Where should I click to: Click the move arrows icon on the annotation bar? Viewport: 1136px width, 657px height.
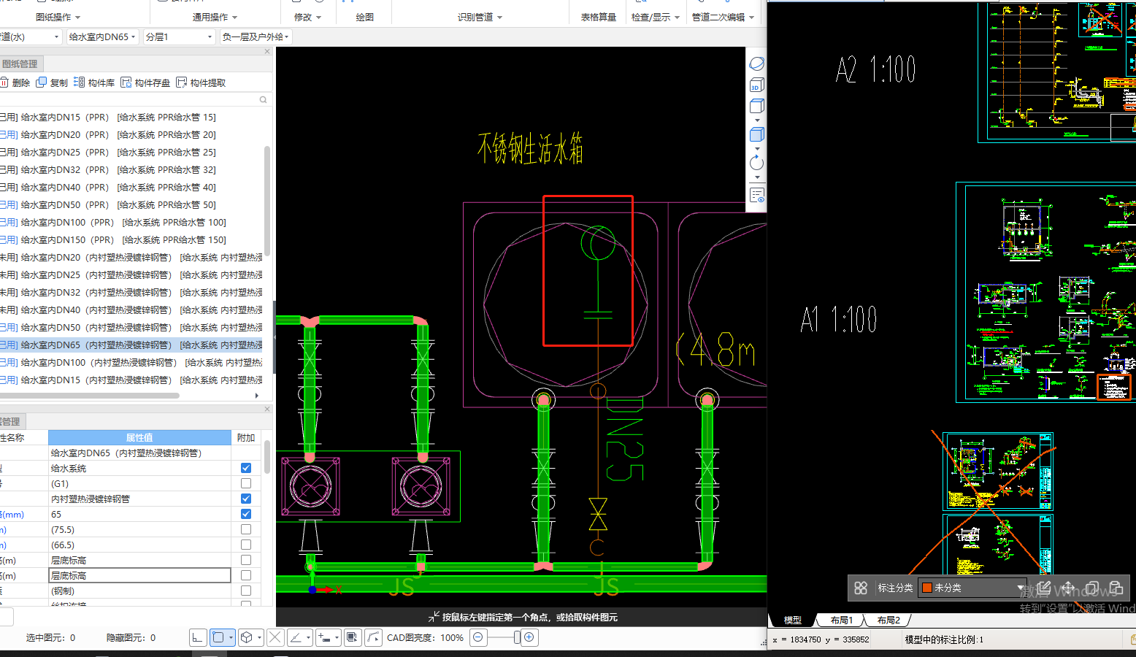1068,588
